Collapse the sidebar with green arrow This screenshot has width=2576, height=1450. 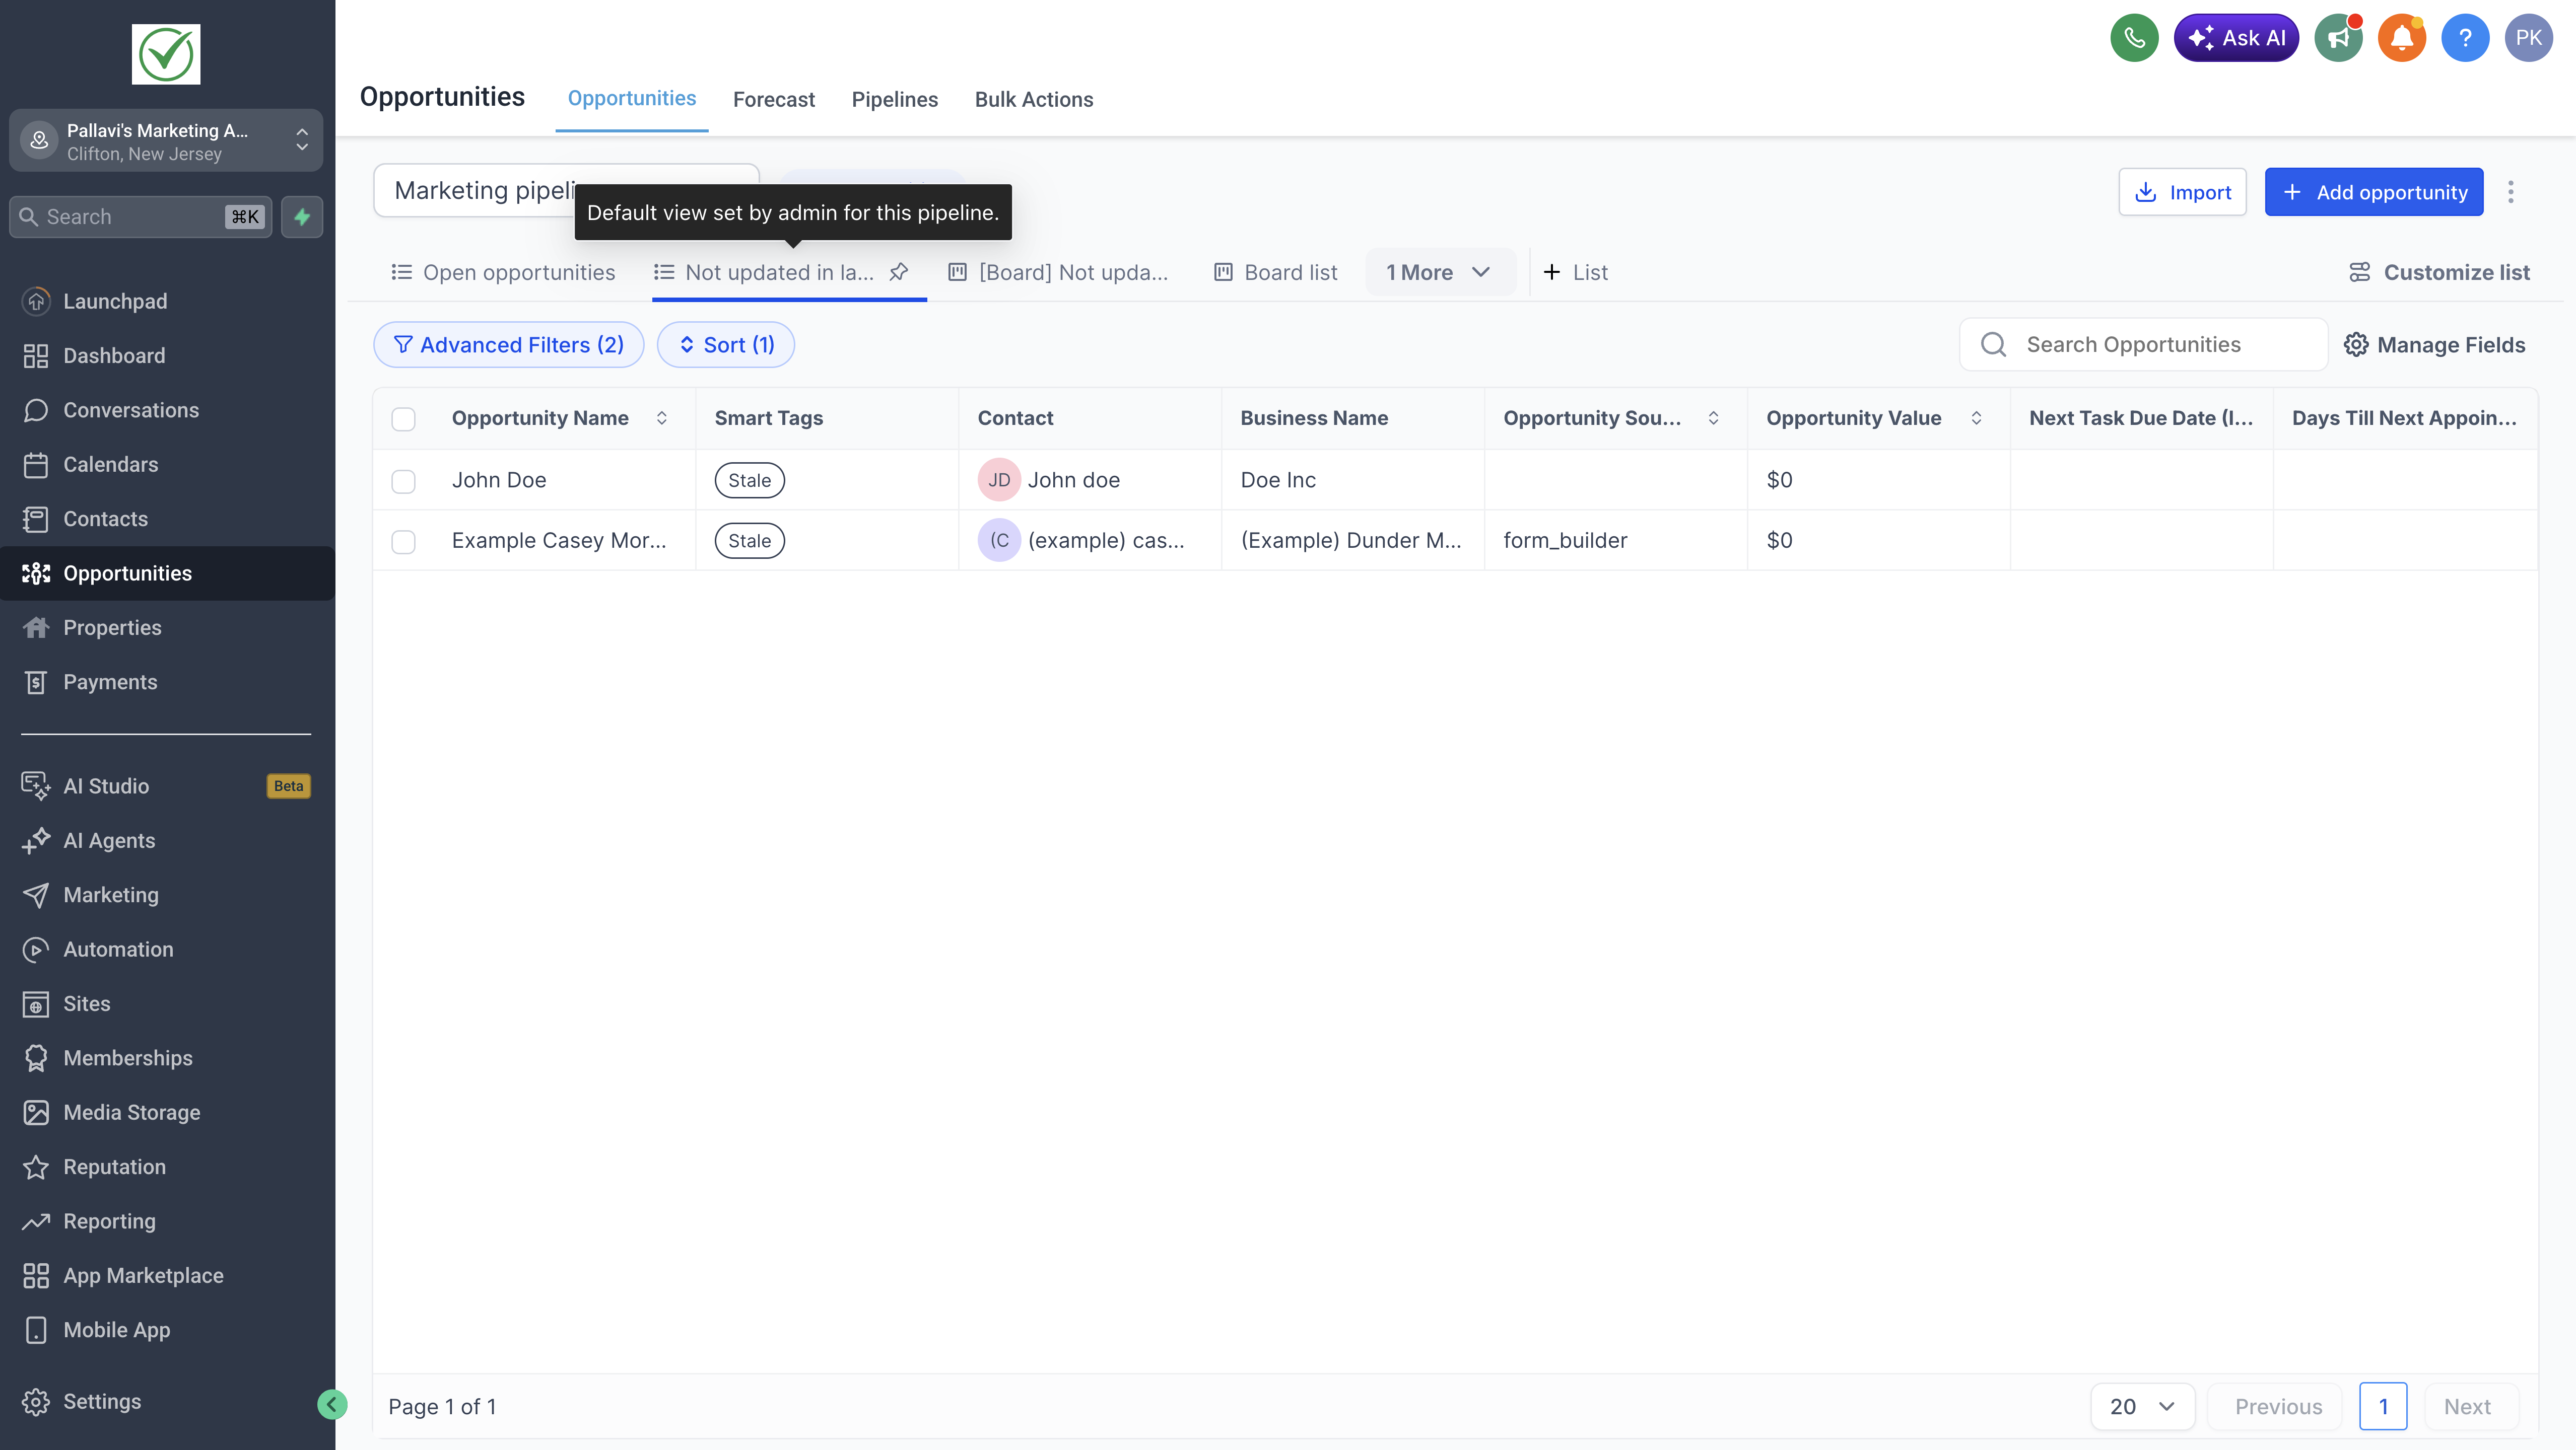pos(332,1404)
